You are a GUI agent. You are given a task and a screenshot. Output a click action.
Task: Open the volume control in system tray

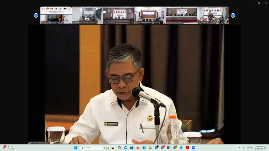point(252,148)
